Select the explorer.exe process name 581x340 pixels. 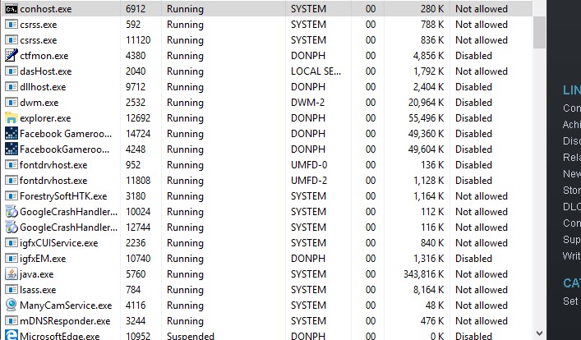pyautogui.click(x=45, y=118)
